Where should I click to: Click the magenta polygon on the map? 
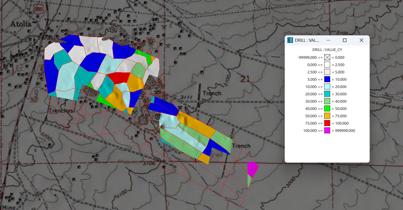252,169
